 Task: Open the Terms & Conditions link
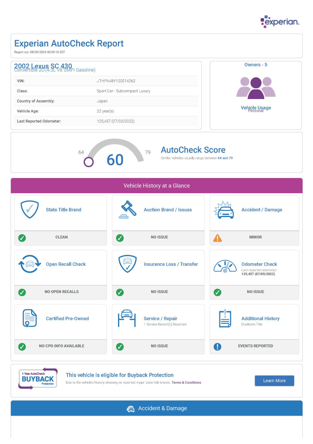[186, 383]
